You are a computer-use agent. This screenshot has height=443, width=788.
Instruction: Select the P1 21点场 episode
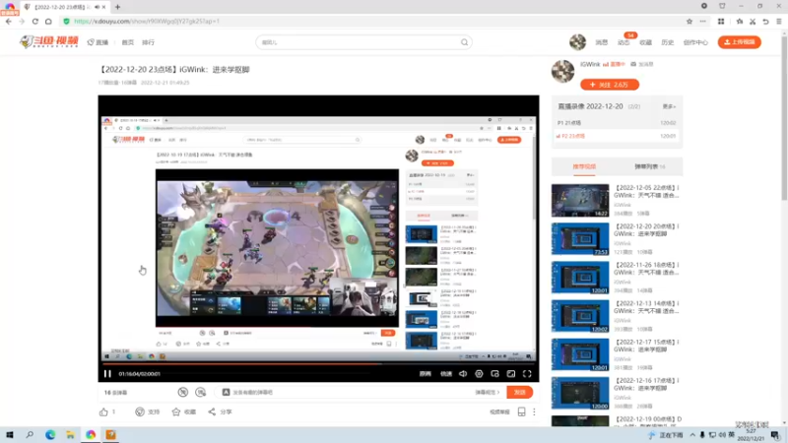coord(617,123)
